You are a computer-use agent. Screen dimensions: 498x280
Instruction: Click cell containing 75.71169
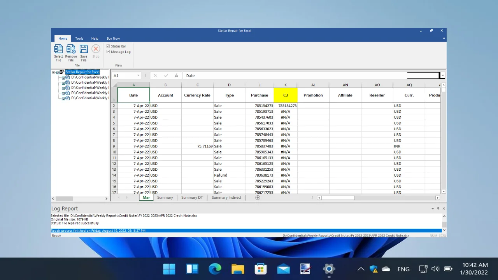click(197, 146)
